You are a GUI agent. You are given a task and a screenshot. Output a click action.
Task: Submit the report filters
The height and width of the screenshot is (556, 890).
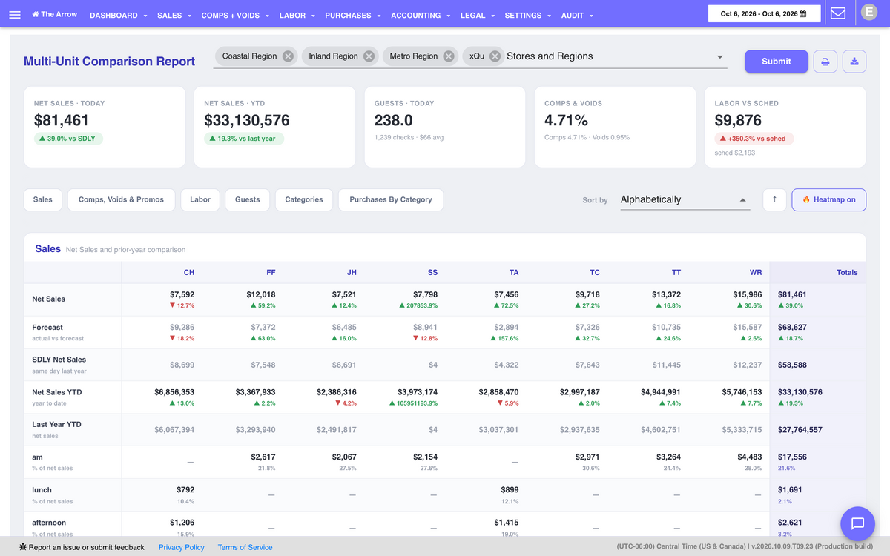point(777,62)
